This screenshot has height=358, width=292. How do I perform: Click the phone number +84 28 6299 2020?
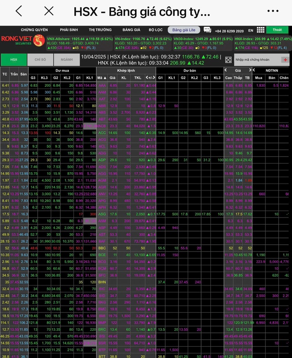point(229,31)
